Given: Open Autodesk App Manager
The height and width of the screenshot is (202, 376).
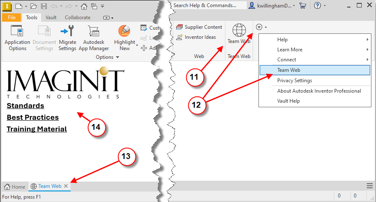Looking at the screenshot, I should click(x=94, y=38).
